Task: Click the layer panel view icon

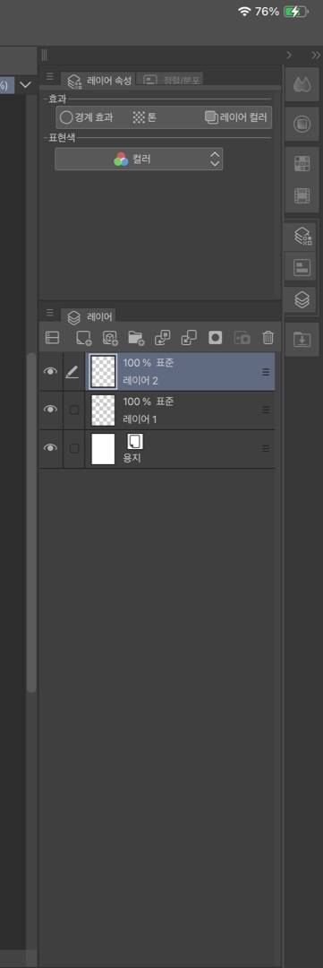Action: (x=53, y=338)
